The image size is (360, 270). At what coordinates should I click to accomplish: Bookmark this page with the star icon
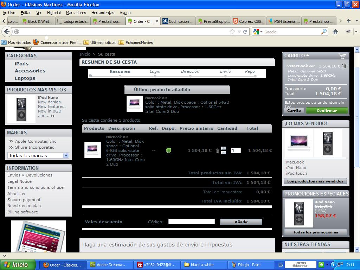tap(232, 32)
